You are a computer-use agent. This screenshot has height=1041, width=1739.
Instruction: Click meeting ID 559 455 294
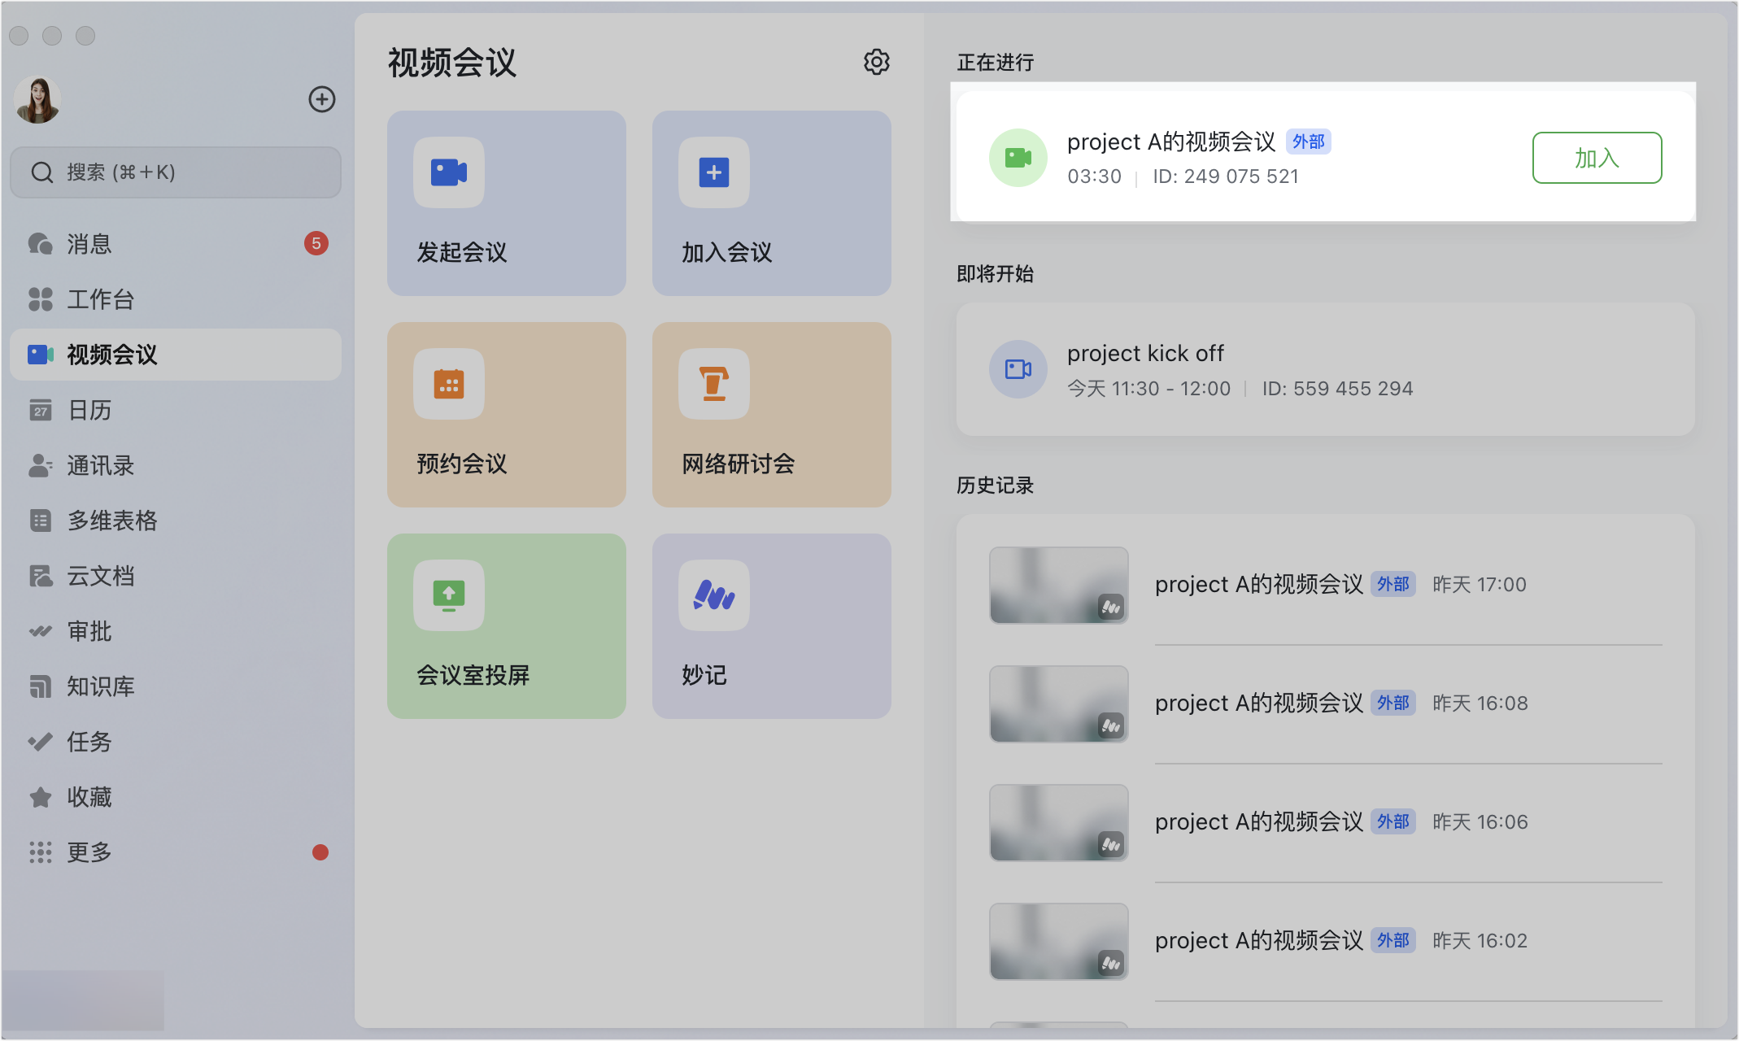click(x=1337, y=389)
